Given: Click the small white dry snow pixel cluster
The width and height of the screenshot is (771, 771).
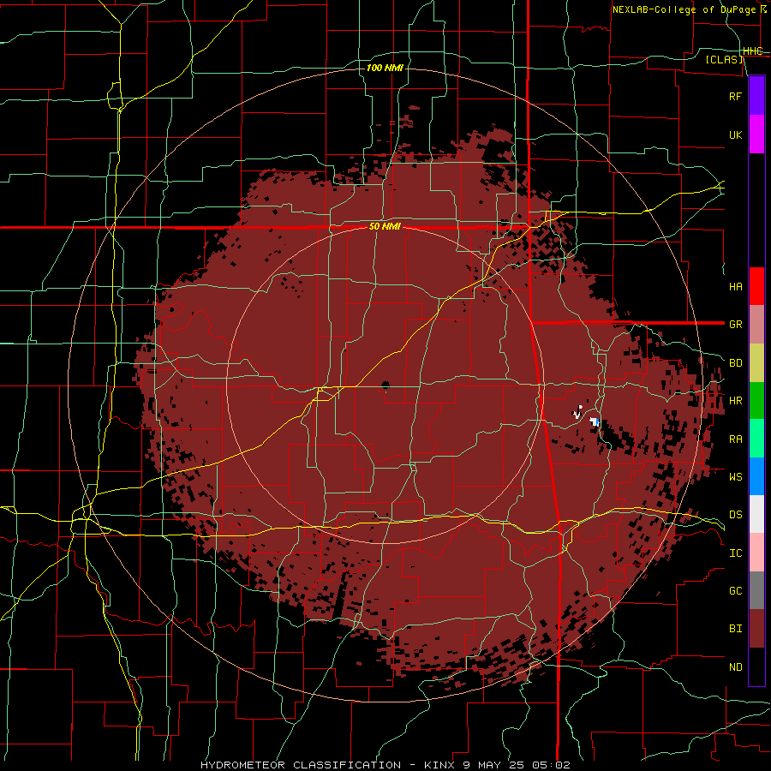Looking at the screenshot, I should 578,412.
